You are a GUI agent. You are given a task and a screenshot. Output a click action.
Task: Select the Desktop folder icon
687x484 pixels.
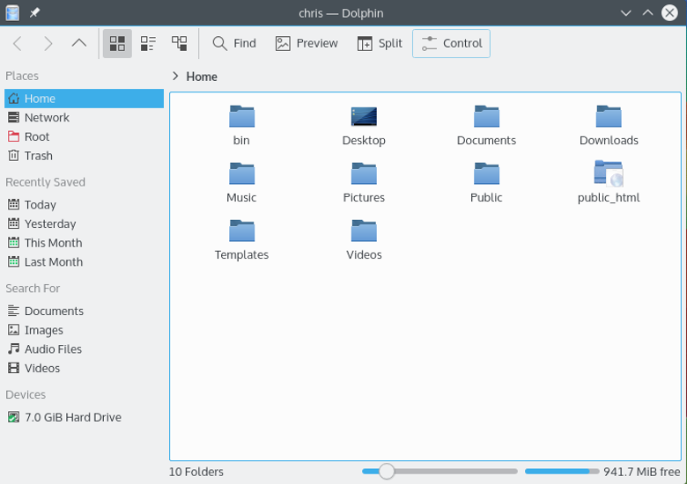click(x=364, y=116)
